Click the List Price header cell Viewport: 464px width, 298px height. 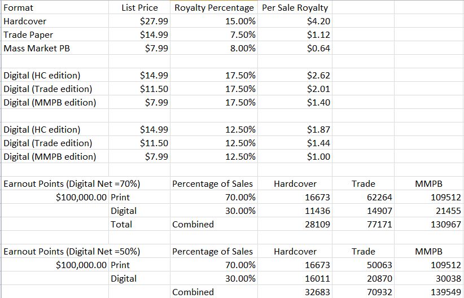(x=139, y=7)
